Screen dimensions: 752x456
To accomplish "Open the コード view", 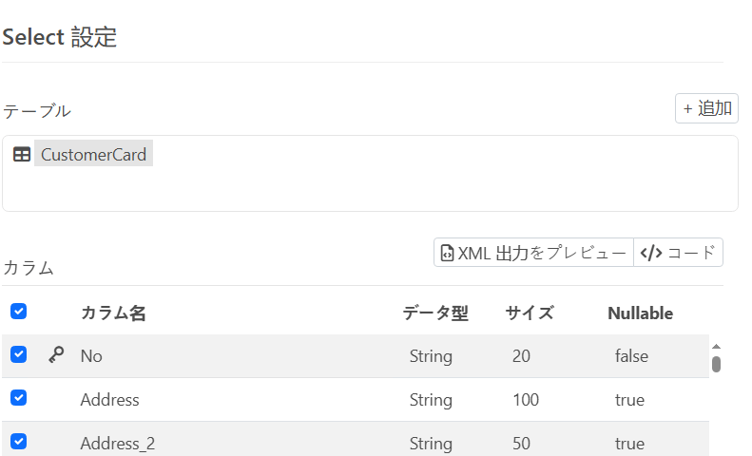I will 678,253.
